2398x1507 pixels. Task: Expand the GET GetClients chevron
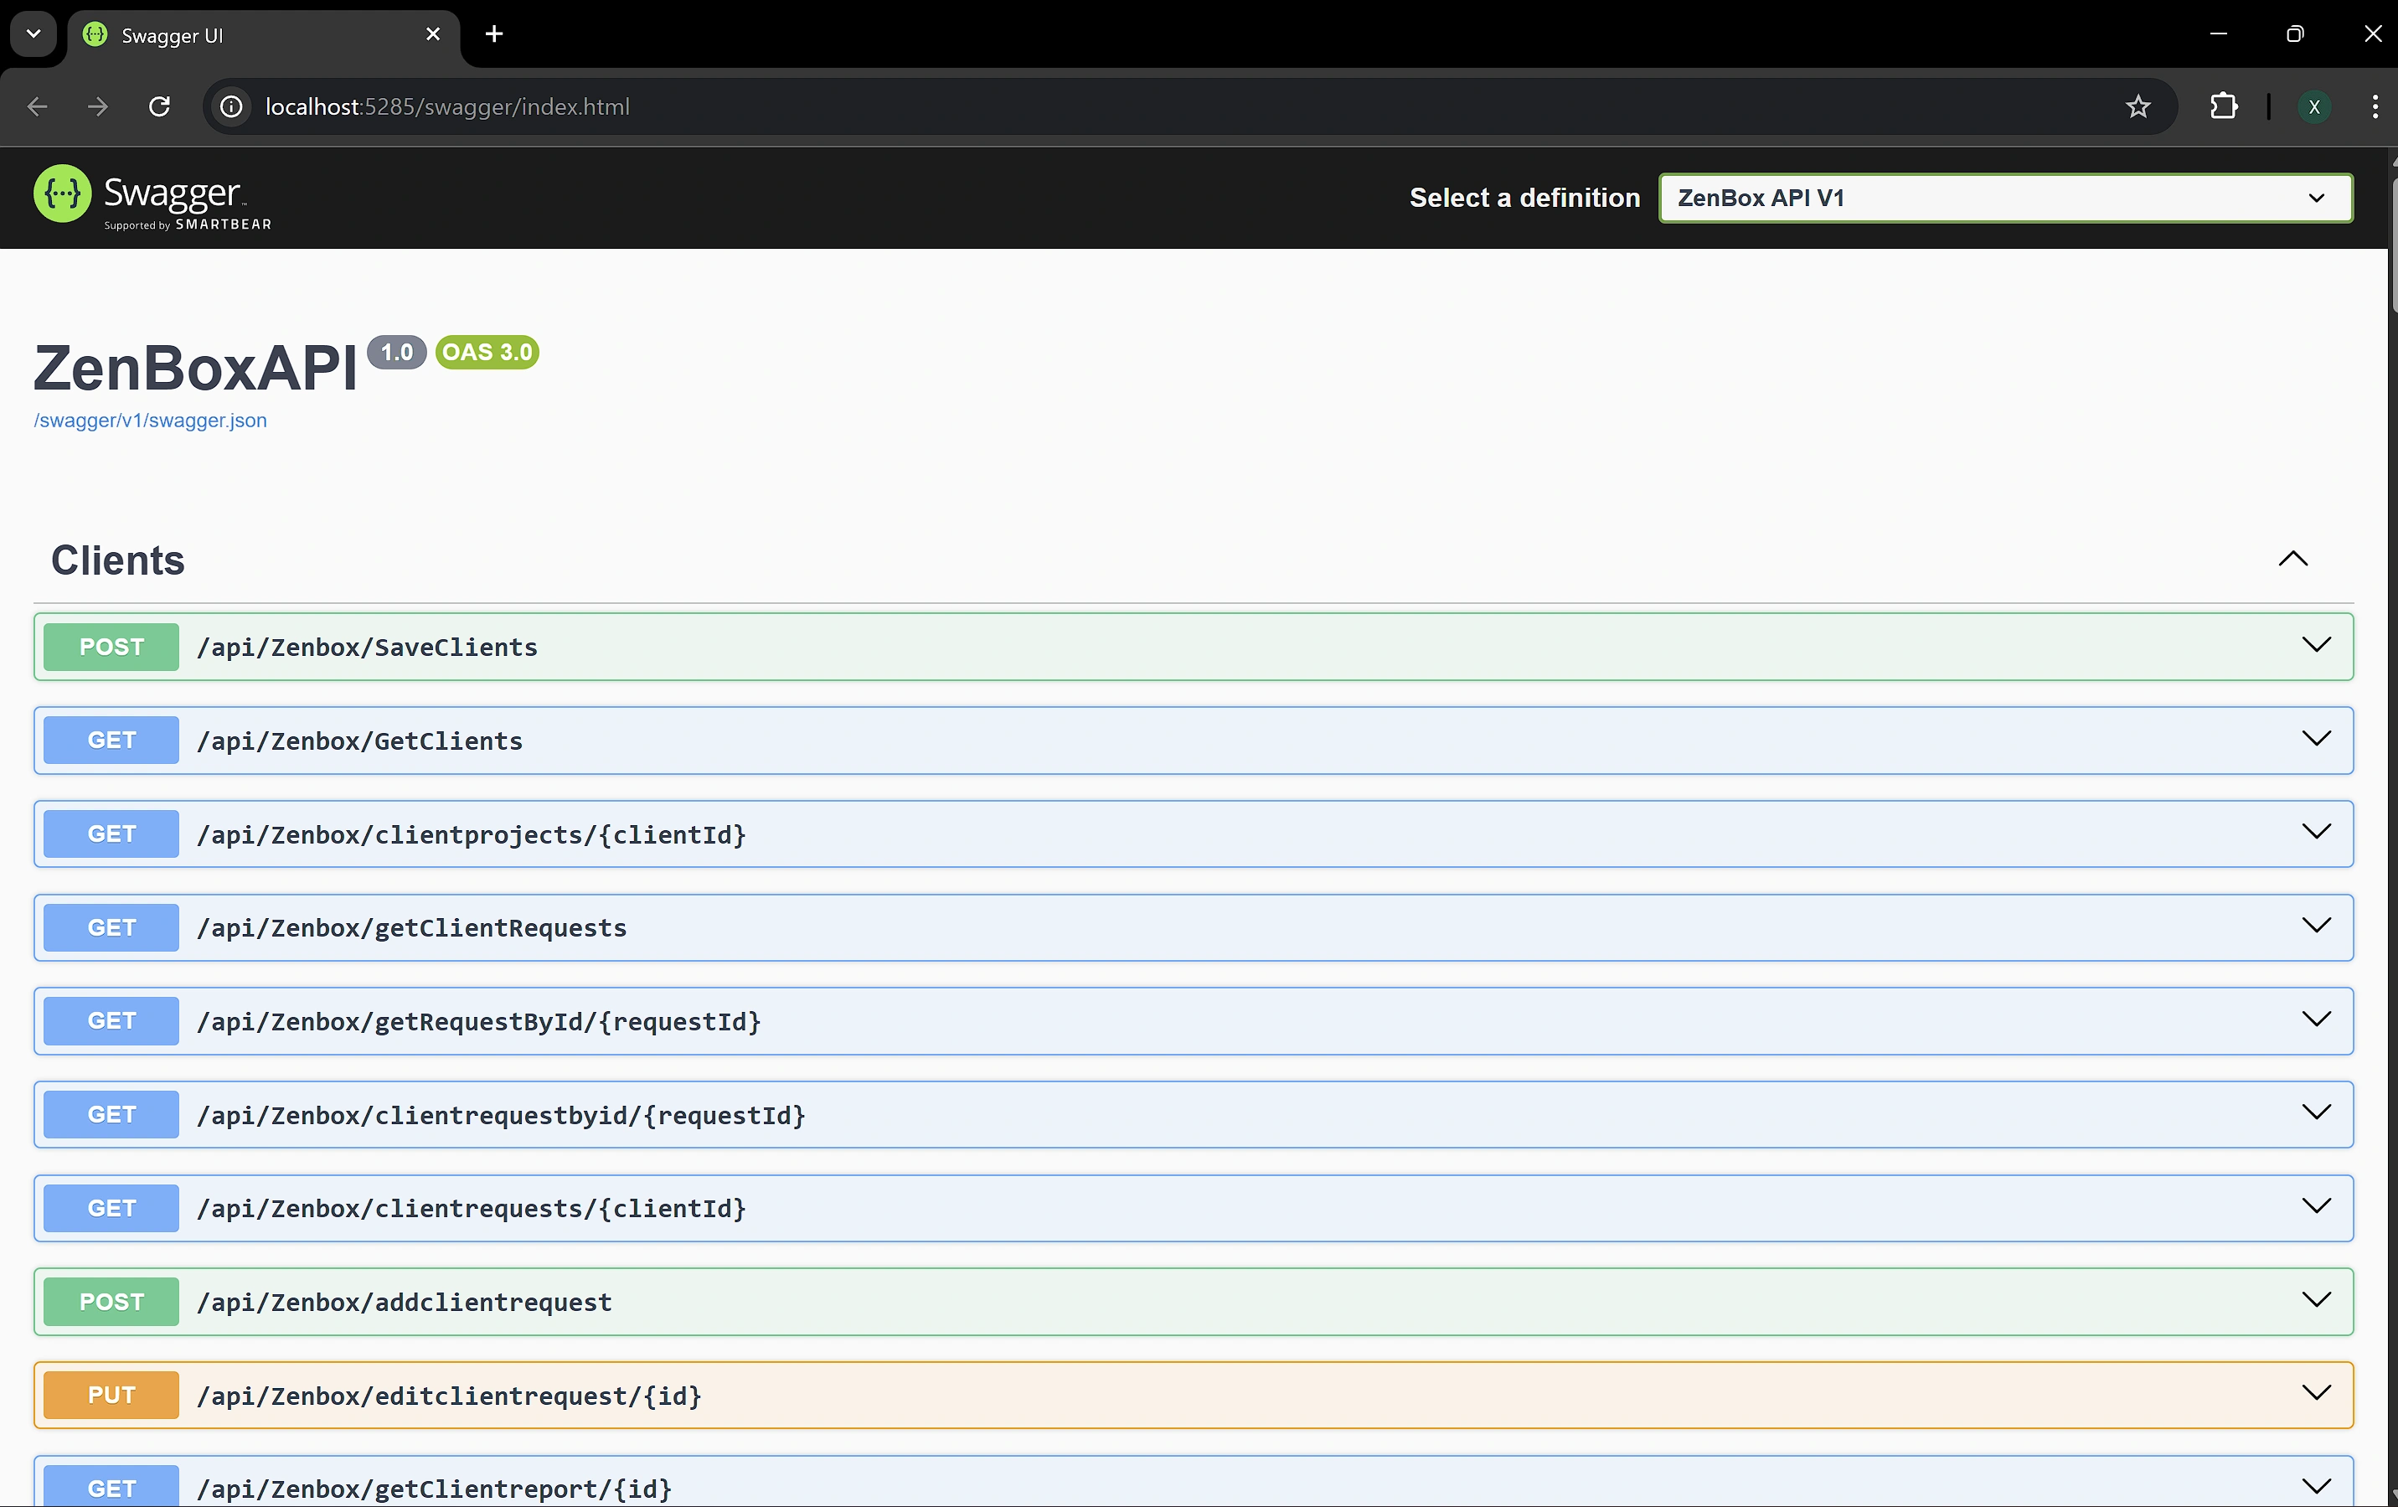click(2317, 738)
